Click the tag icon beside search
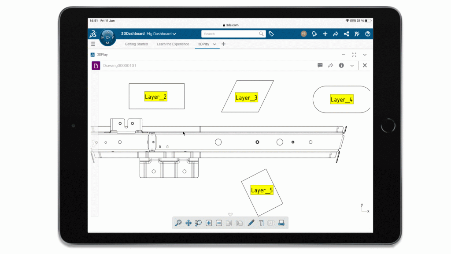451x254 pixels. pyautogui.click(x=271, y=34)
